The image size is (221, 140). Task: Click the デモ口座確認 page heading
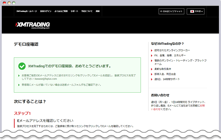tap(26, 44)
